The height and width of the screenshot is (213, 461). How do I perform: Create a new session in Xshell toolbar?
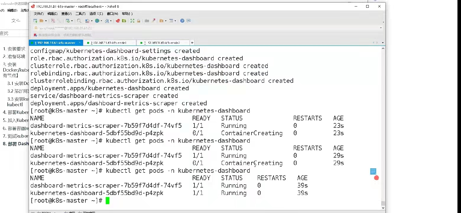(x=35, y=21)
